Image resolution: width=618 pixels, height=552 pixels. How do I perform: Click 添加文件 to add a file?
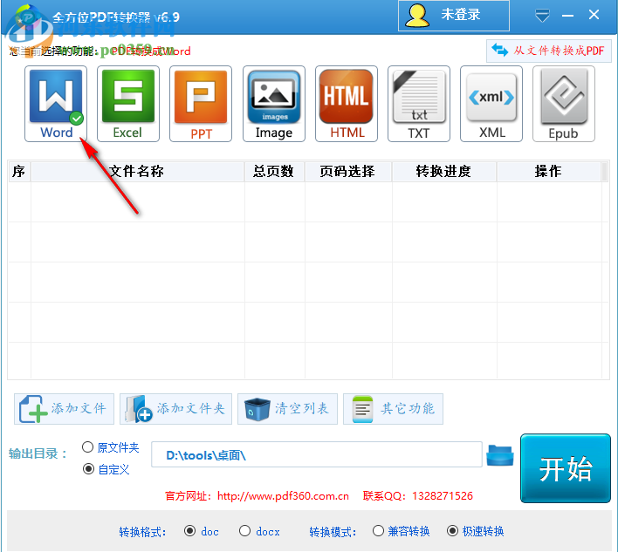(x=64, y=409)
